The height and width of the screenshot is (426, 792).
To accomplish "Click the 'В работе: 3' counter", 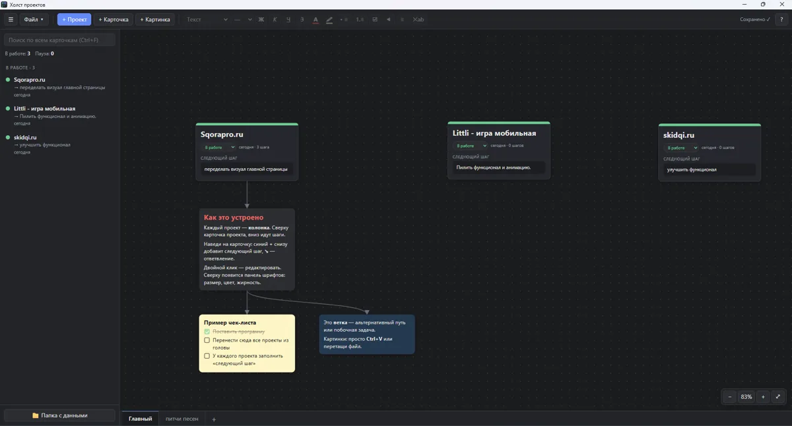I will tap(18, 53).
